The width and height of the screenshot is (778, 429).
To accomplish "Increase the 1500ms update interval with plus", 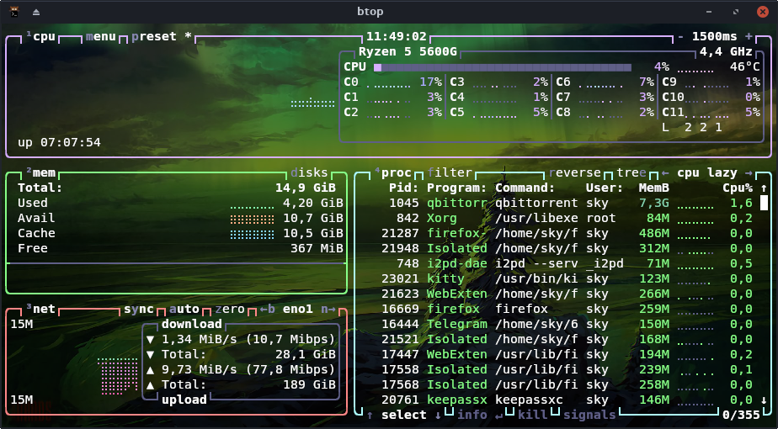I will pos(749,37).
